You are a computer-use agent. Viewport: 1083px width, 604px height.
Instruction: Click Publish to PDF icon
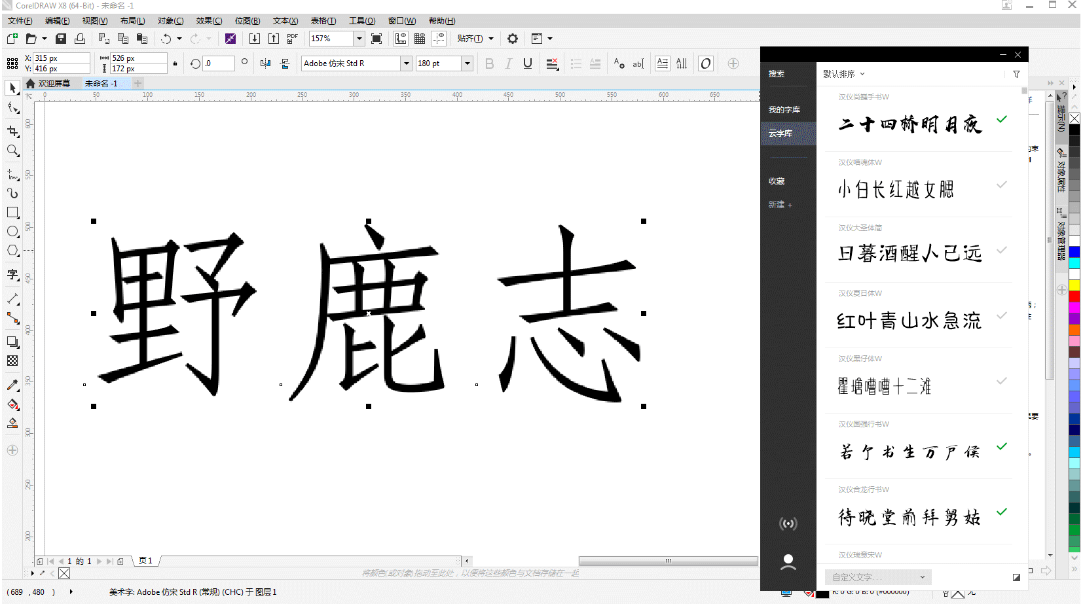(292, 39)
